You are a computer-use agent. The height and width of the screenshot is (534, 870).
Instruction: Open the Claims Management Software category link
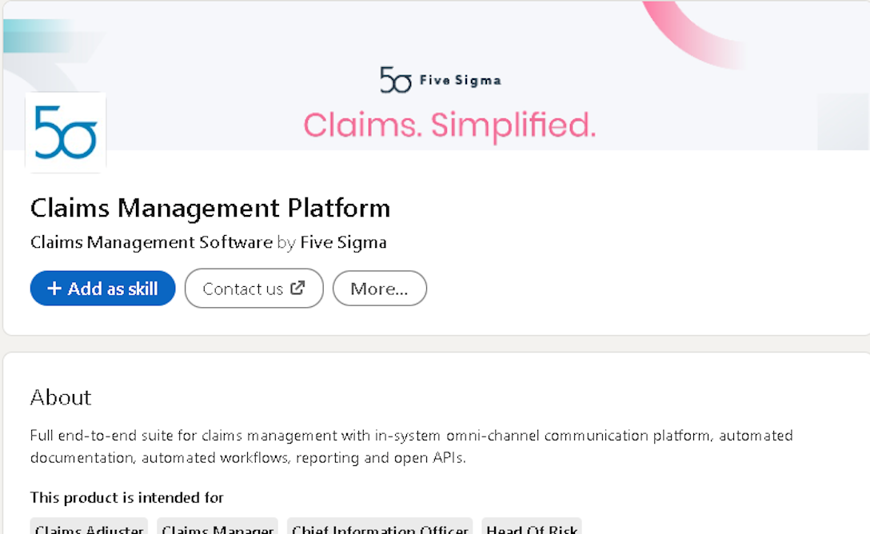tap(150, 242)
